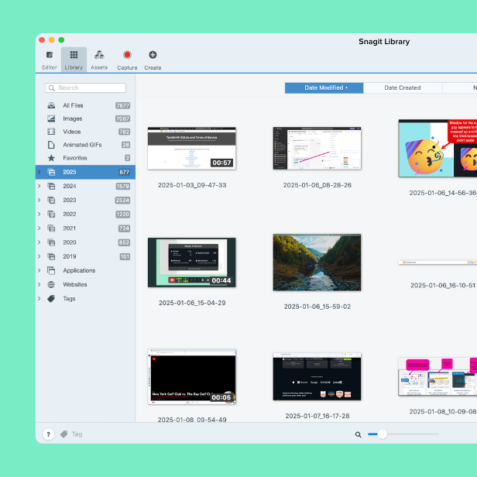Start a new Capture with the red record icon

pyautogui.click(x=127, y=55)
